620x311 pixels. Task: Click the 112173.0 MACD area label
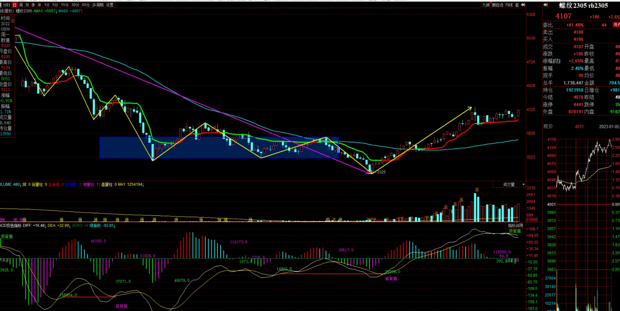239,242
